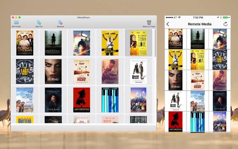Tap the Loving poster in Remote Media
This screenshot has height=149, width=238.
coord(220,80)
